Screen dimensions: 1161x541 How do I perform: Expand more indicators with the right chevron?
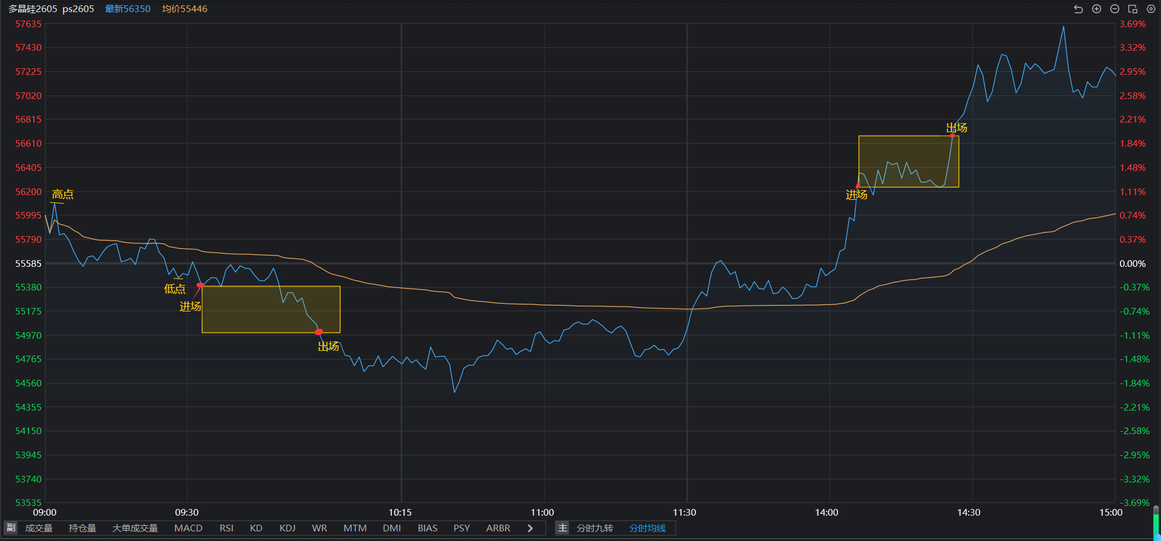coord(530,528)
